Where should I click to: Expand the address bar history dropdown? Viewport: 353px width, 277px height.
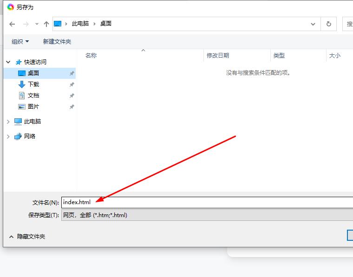pyautogui.click(x=313, y=24)
